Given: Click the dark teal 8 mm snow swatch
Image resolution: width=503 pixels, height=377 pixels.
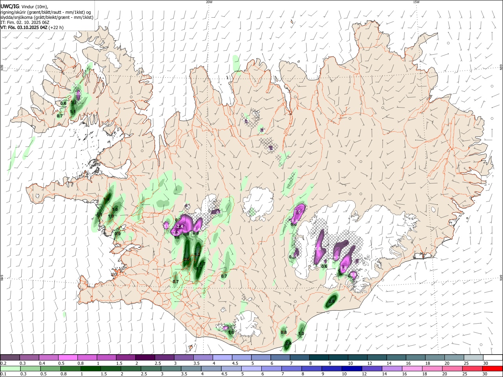Looking at the screenshot, I should 319,357.
